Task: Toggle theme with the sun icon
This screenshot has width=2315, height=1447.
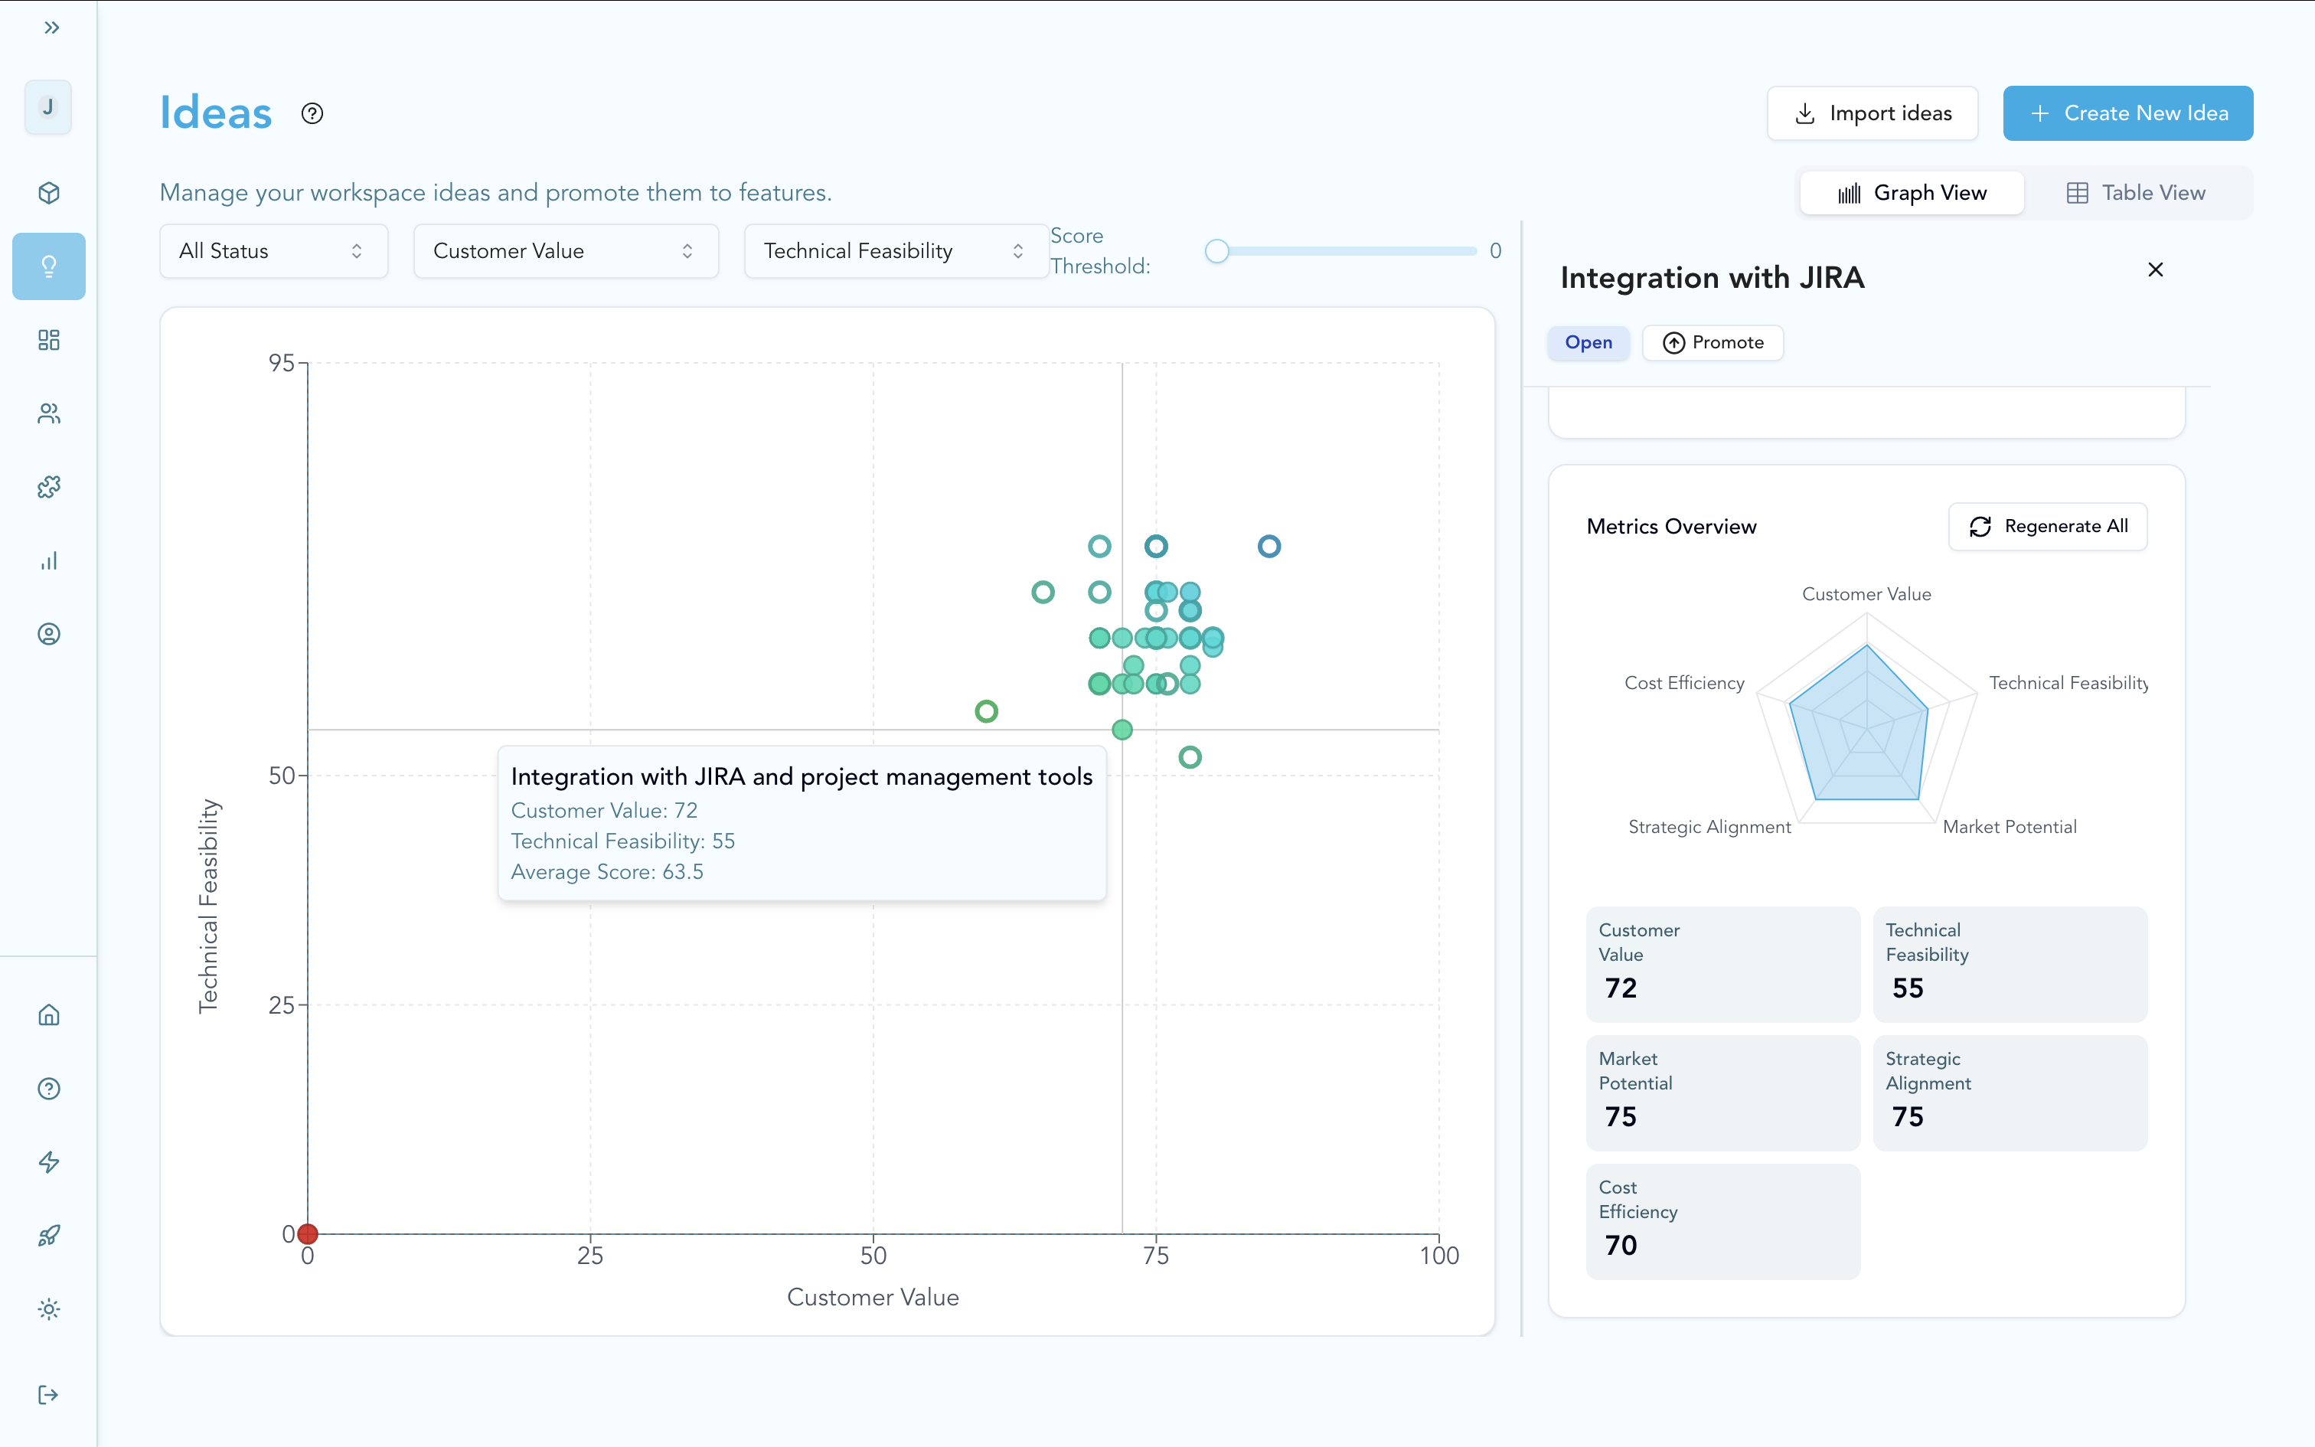Action: (49, 1309)
